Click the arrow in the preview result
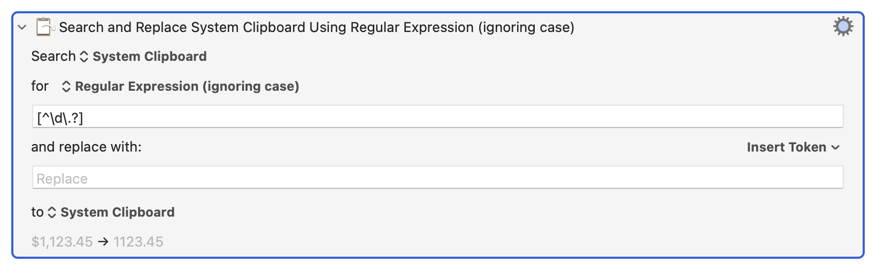Screen dimensions: 876x270 click(x=103, y=242)
